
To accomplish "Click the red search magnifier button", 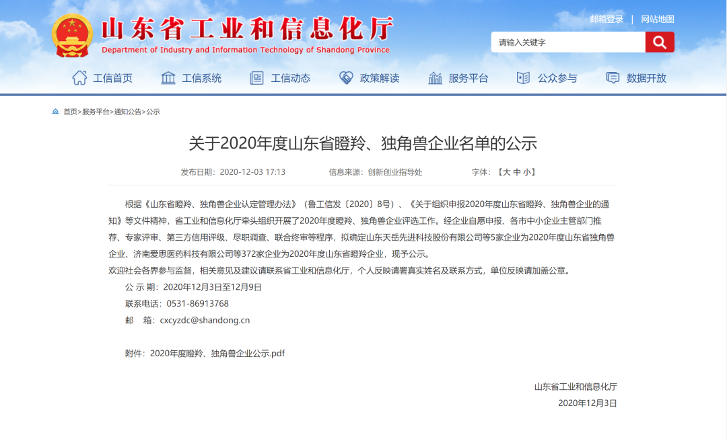I will pyautogui.click(x=659, y=42).
